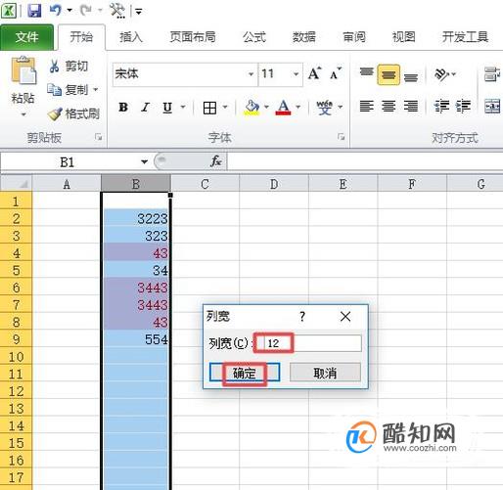Click the red font color A swatch
This screenshot has height=490, width=503.
click(283, 107)
